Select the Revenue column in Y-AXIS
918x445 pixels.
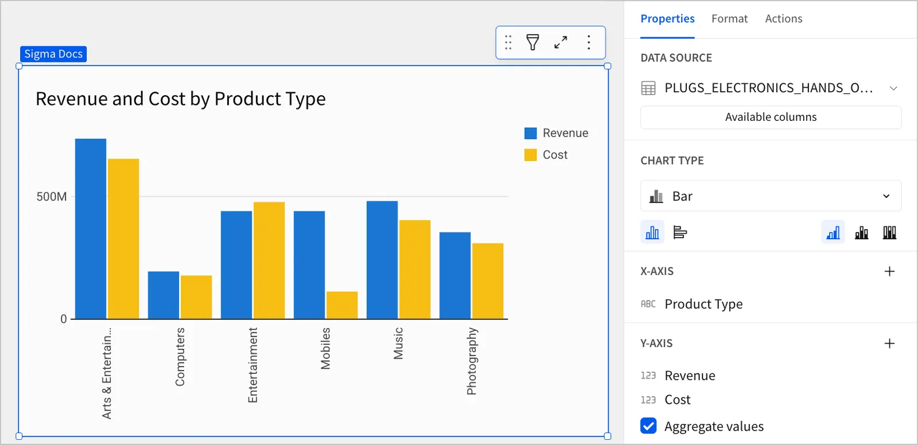click(690, 376)
